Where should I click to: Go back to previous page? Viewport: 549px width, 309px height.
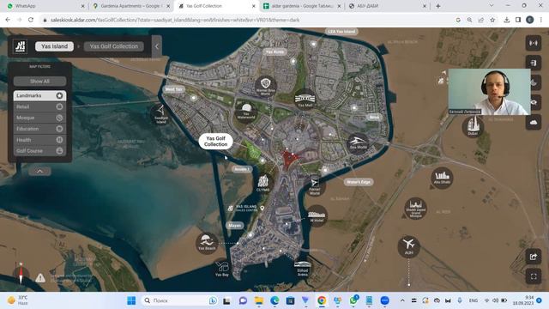pos(8,20)
